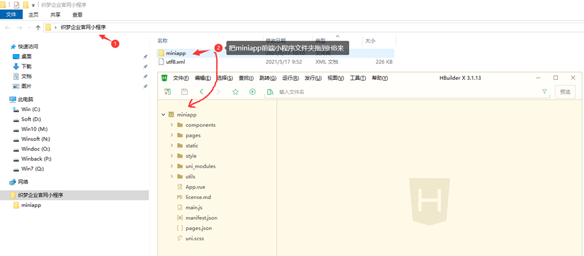Viewport: 584px width, 256px height.
Task: Click the up-arrow in Explorer navigation bar
Action: coord(38,27)
